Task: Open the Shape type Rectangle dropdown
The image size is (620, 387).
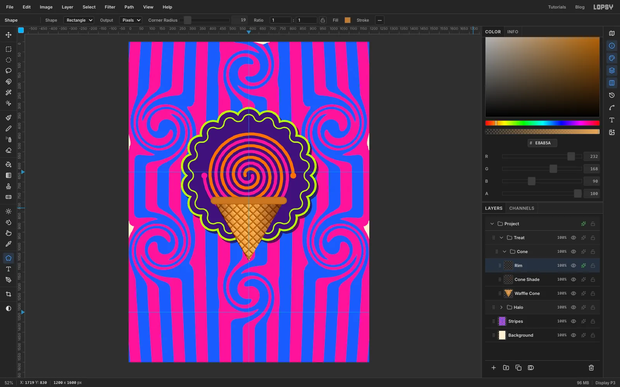Action: pos(79,20)
